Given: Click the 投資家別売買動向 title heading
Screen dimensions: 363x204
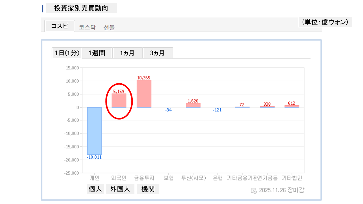Looking at the screenshot, I should point(81,8).
